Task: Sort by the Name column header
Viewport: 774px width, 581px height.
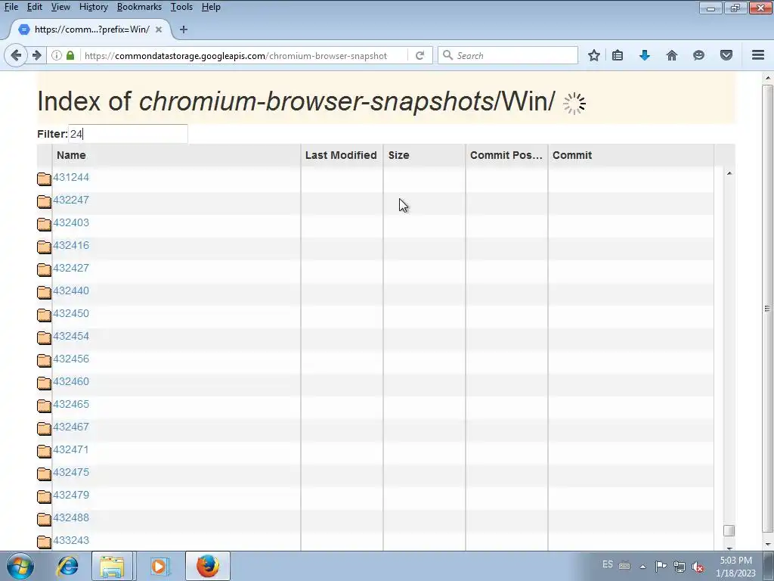Action: point(176,155)
